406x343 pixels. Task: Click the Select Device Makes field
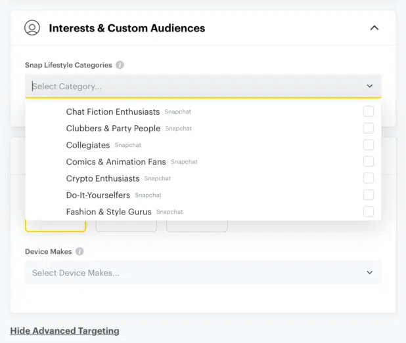click(x=203, y=272)
